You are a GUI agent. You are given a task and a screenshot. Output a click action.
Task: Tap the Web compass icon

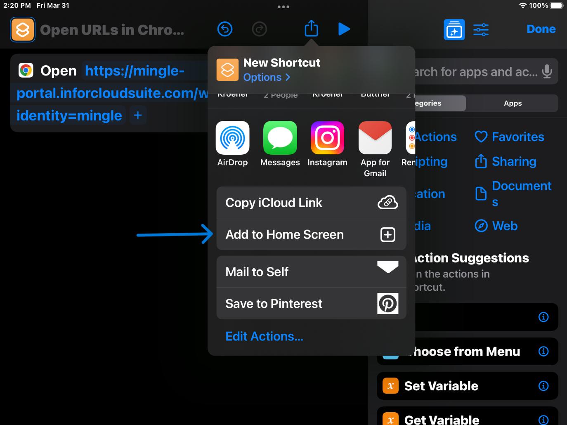pos(481,226)
